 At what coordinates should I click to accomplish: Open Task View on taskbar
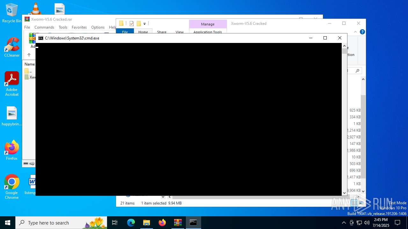point(115,223)
